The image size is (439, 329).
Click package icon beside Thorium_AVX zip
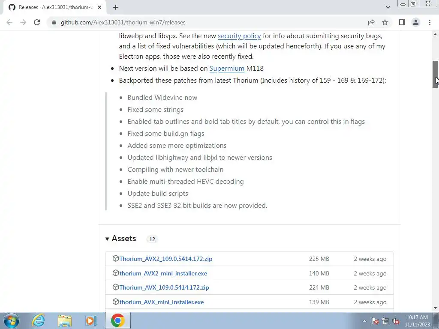coord(116,287)
